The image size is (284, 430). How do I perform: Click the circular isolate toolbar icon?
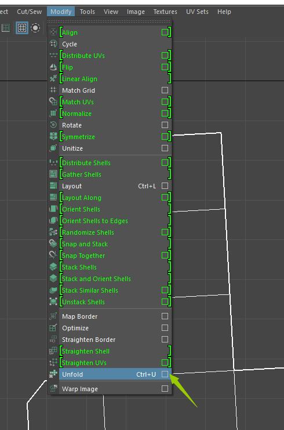coord(35,28)
